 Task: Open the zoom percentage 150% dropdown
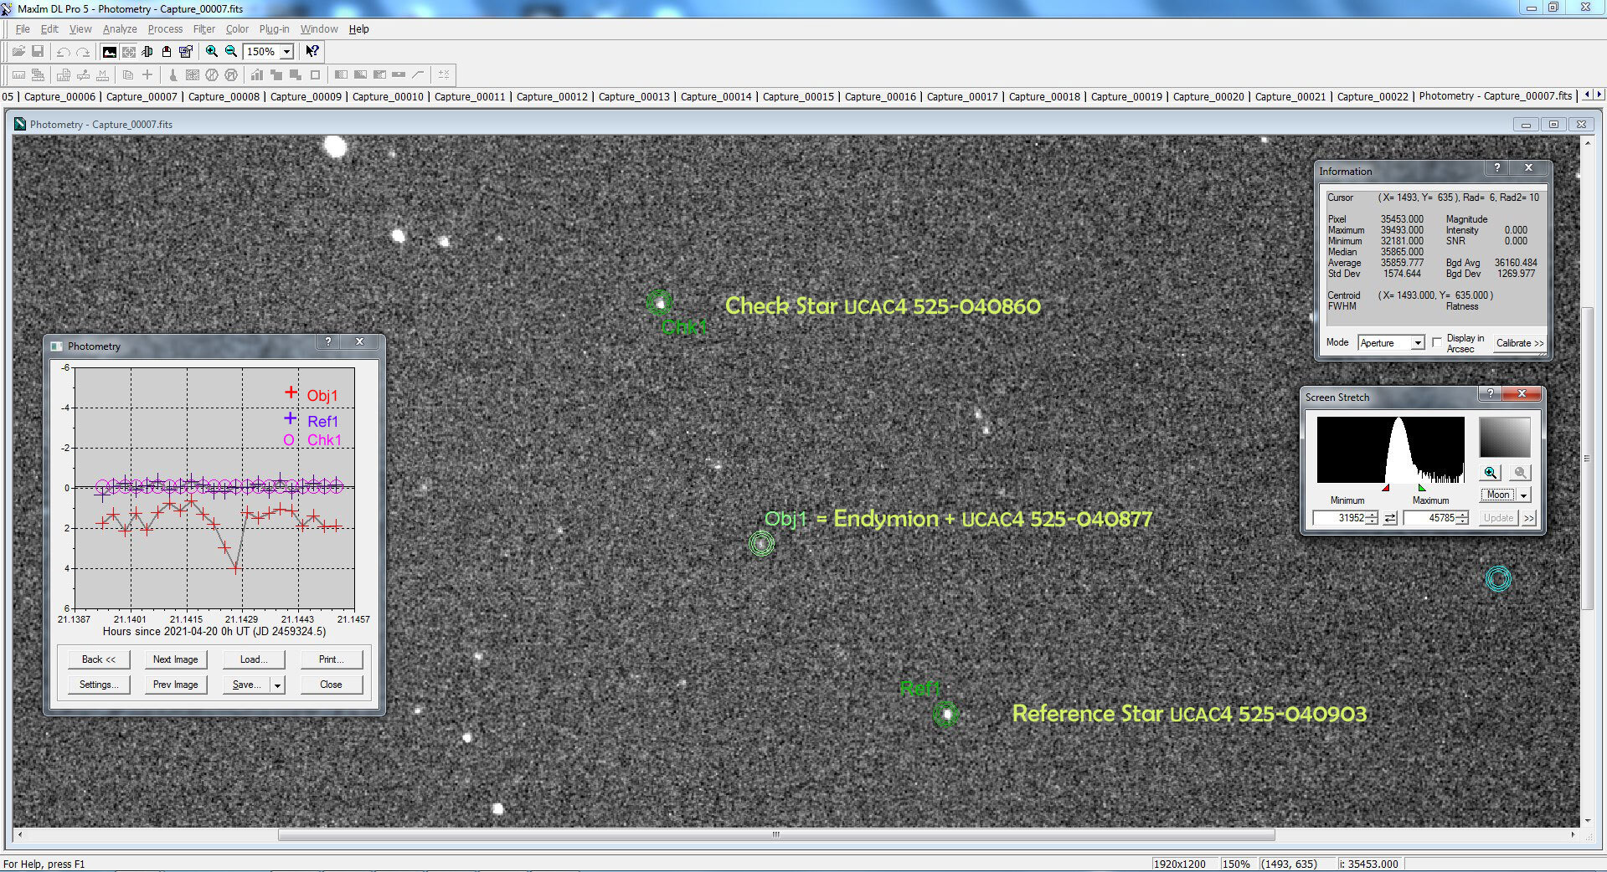tap(286, 52)
